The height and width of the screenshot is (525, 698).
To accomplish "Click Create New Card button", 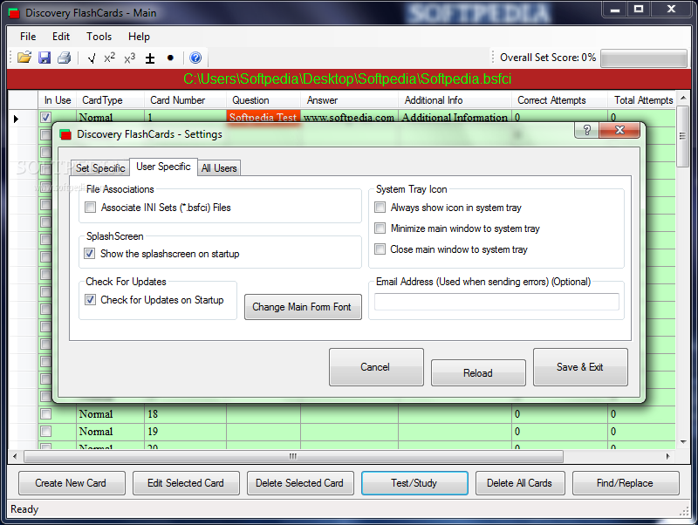I will click(72, 483).
